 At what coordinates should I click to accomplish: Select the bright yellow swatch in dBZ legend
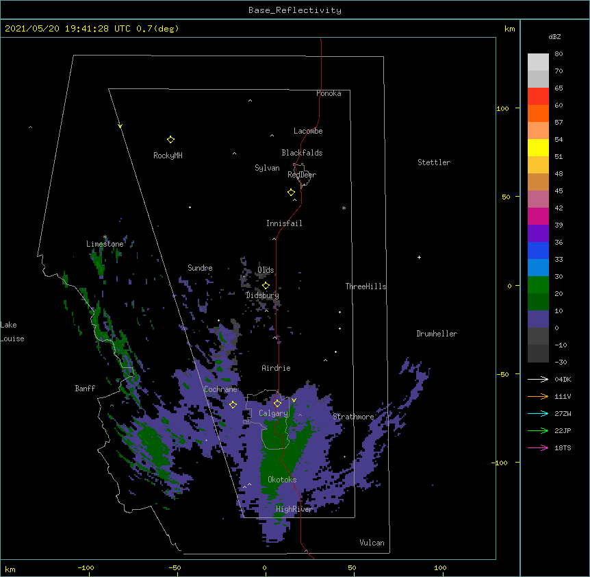click(538, 147)
